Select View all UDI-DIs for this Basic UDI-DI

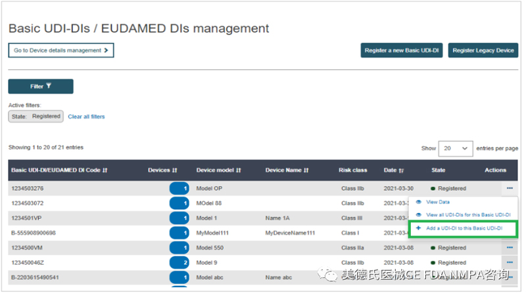468,215
